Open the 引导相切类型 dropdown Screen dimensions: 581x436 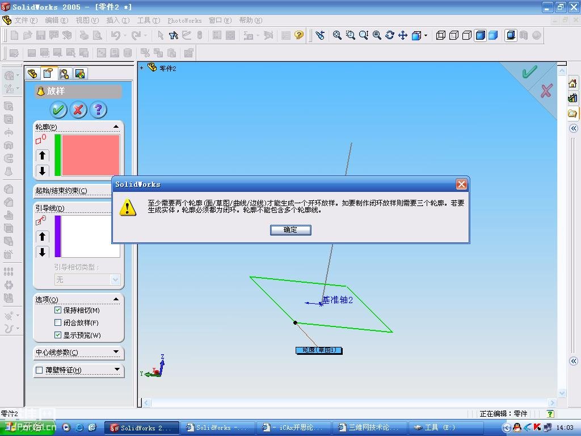(x=115, y=279)
